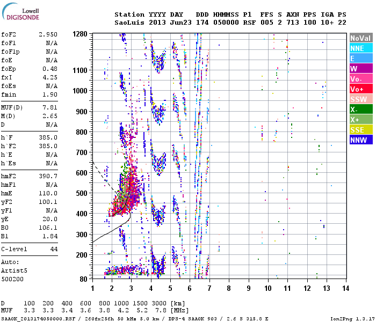Image resolution: width=376 pixels, height=322 pixels.
Task: Click the Lowell Digisonde logo
Action: click(20, 11)
